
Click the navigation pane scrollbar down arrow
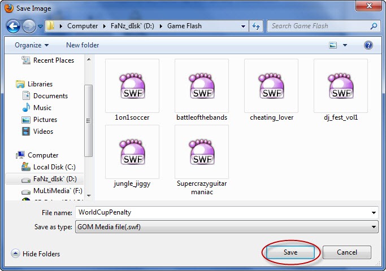(x=89, y=196)
